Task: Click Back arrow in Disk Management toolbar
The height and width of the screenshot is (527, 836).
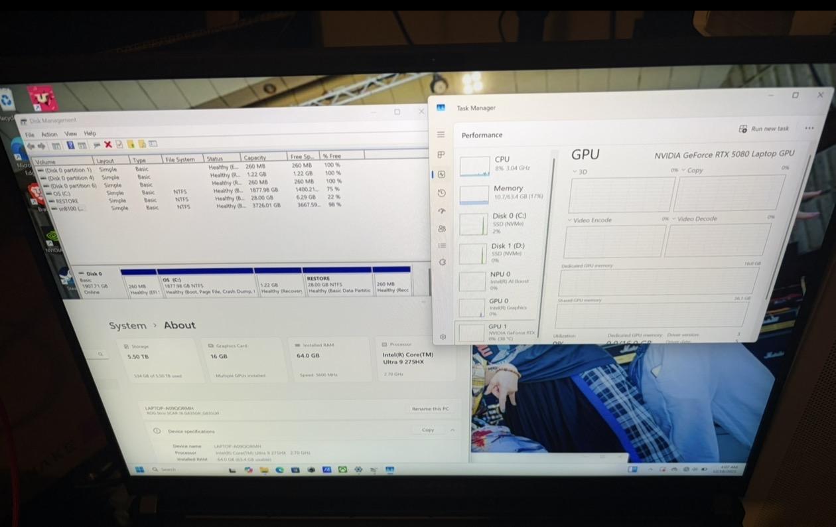Action: tap(31, 146)
